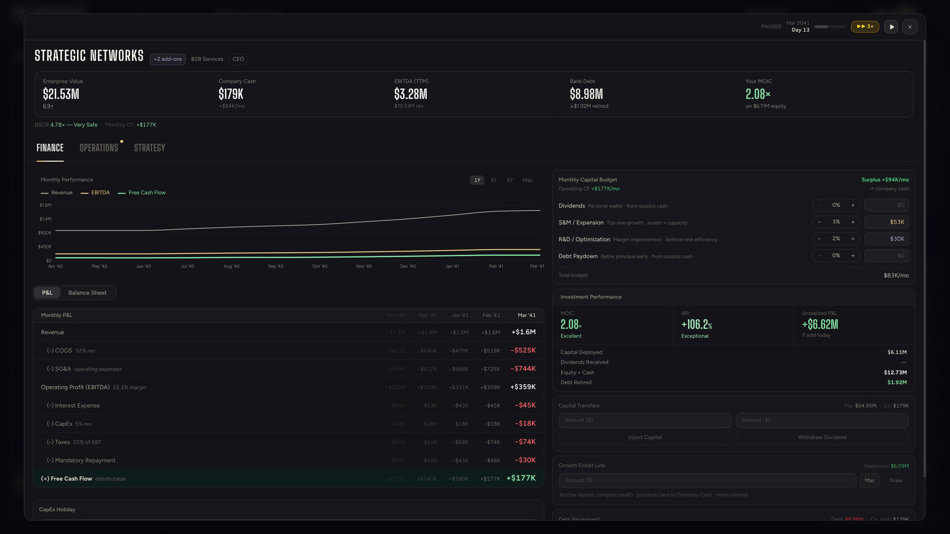Toggle the Free Cash Flow legend series
The width and height of the screenshot is (950, 534).
pyautogui.click(x=142, y=193)
